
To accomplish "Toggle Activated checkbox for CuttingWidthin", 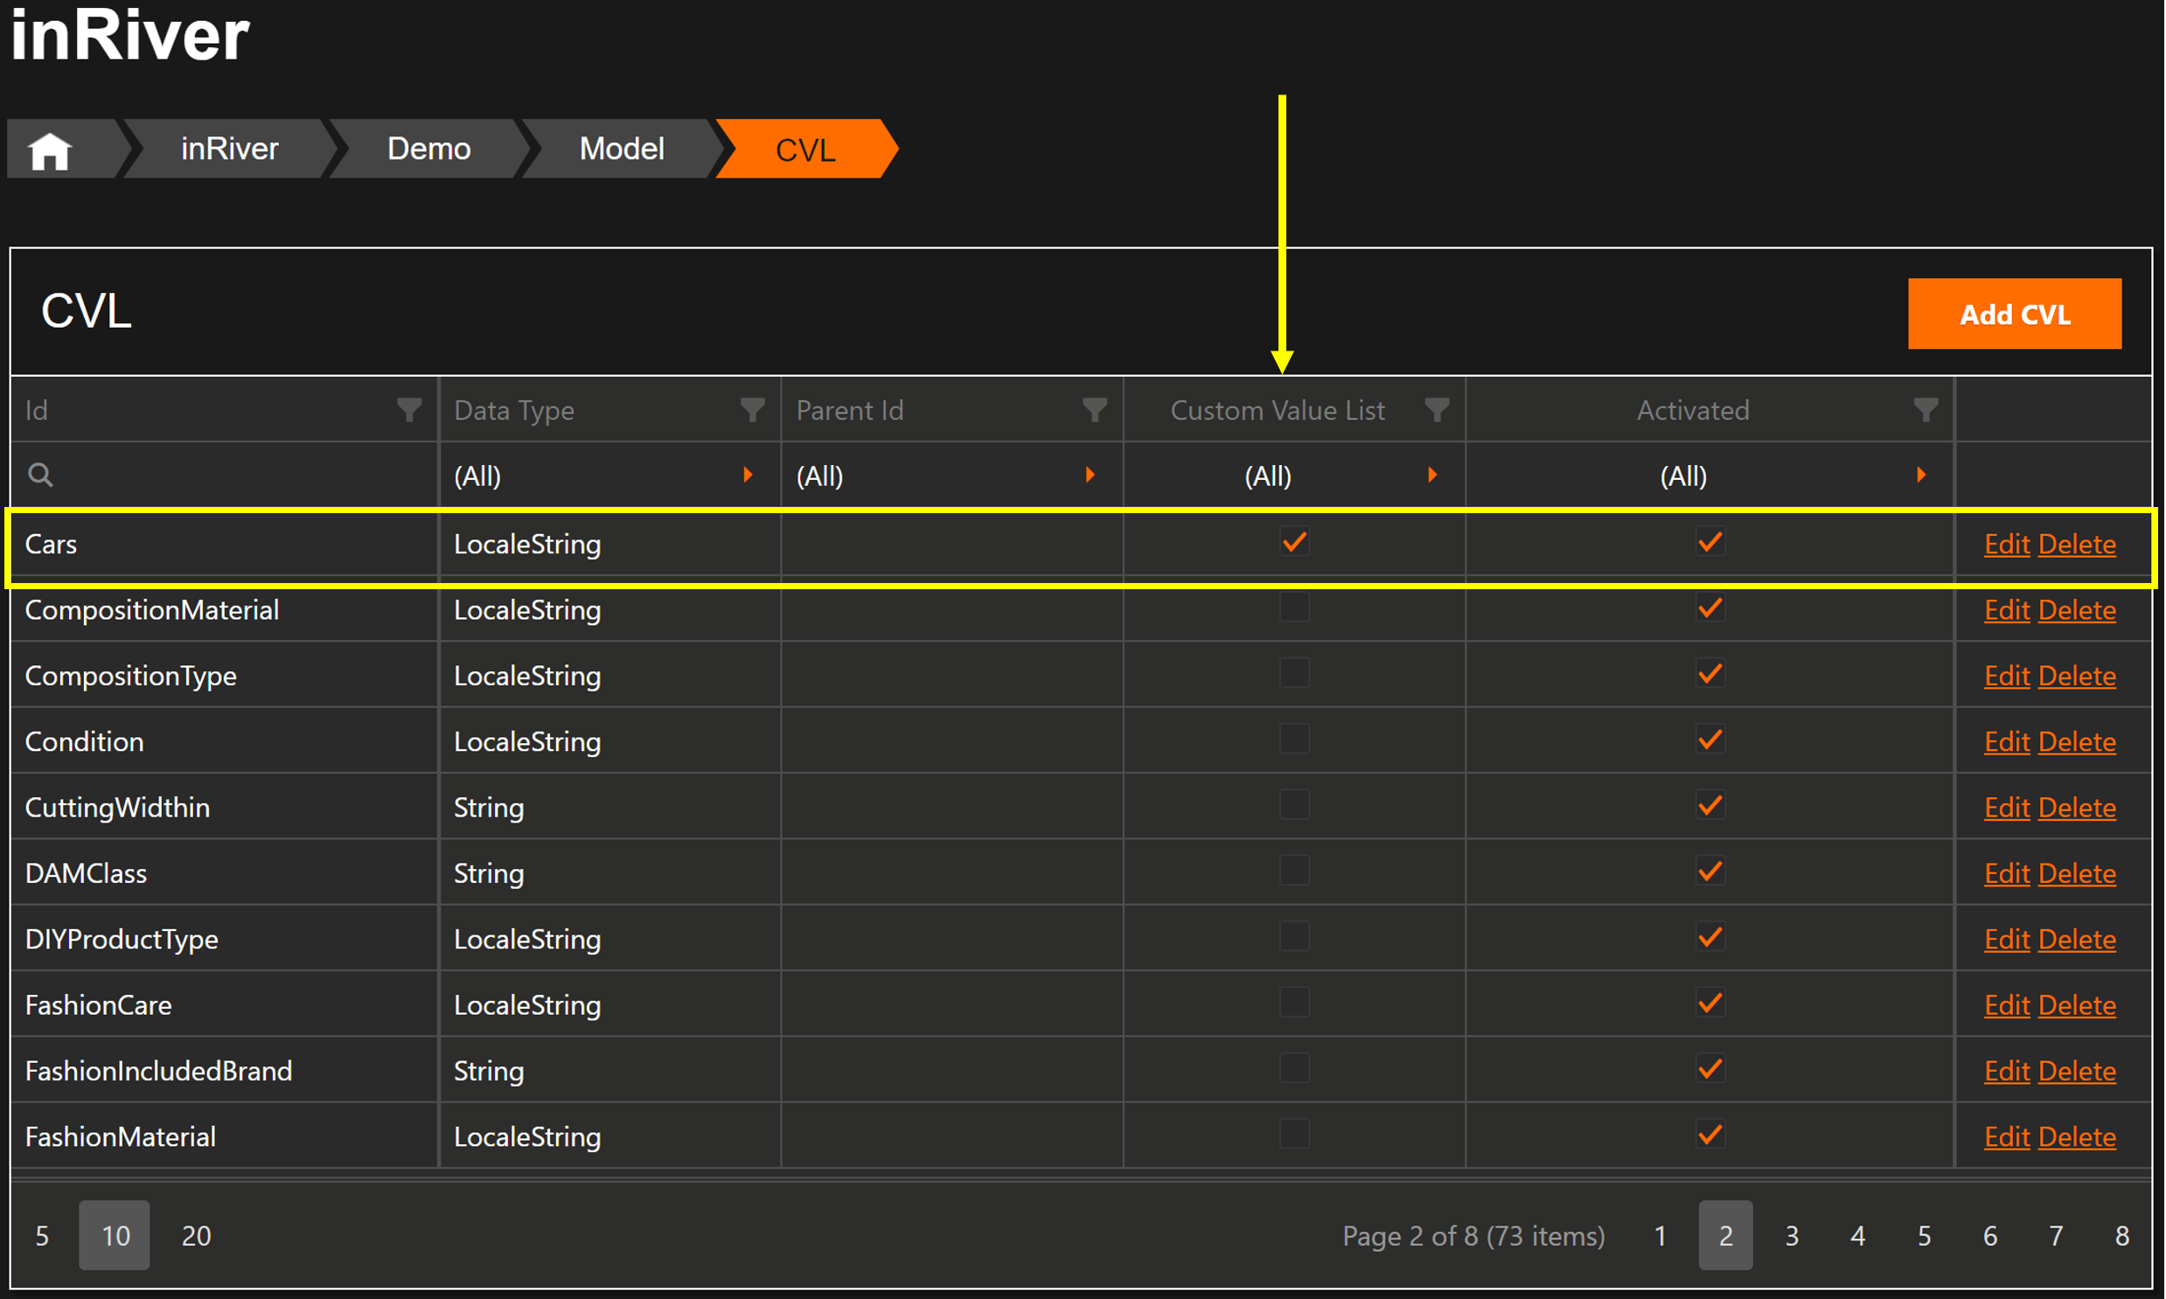I will click(1710, 806).
